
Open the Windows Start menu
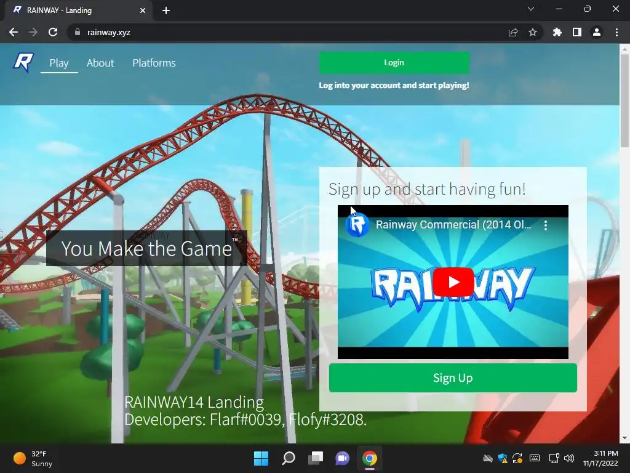coord(261,458)
